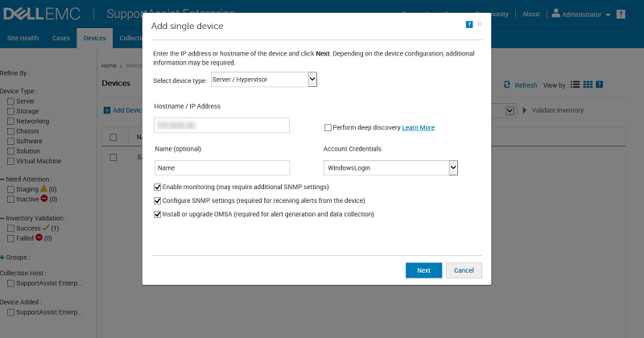Click Validate Inventory
The height and width of the screenshot is (338, 644).
click(x=557, y=110)
